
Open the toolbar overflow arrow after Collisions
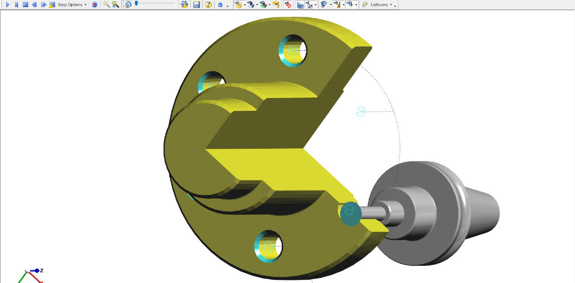coord(395,6)
